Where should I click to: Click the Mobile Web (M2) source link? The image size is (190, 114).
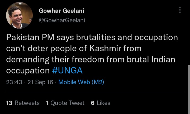point(81,82)
